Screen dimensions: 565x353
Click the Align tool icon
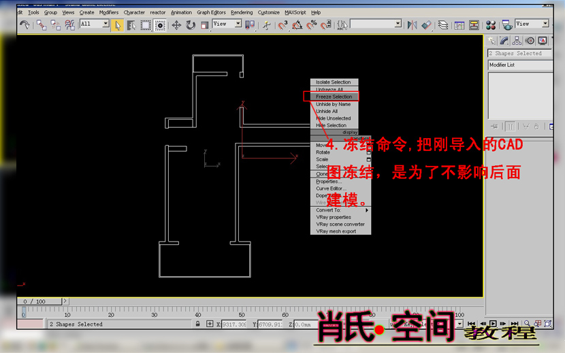pyautogui.click(x=426, y=25)
